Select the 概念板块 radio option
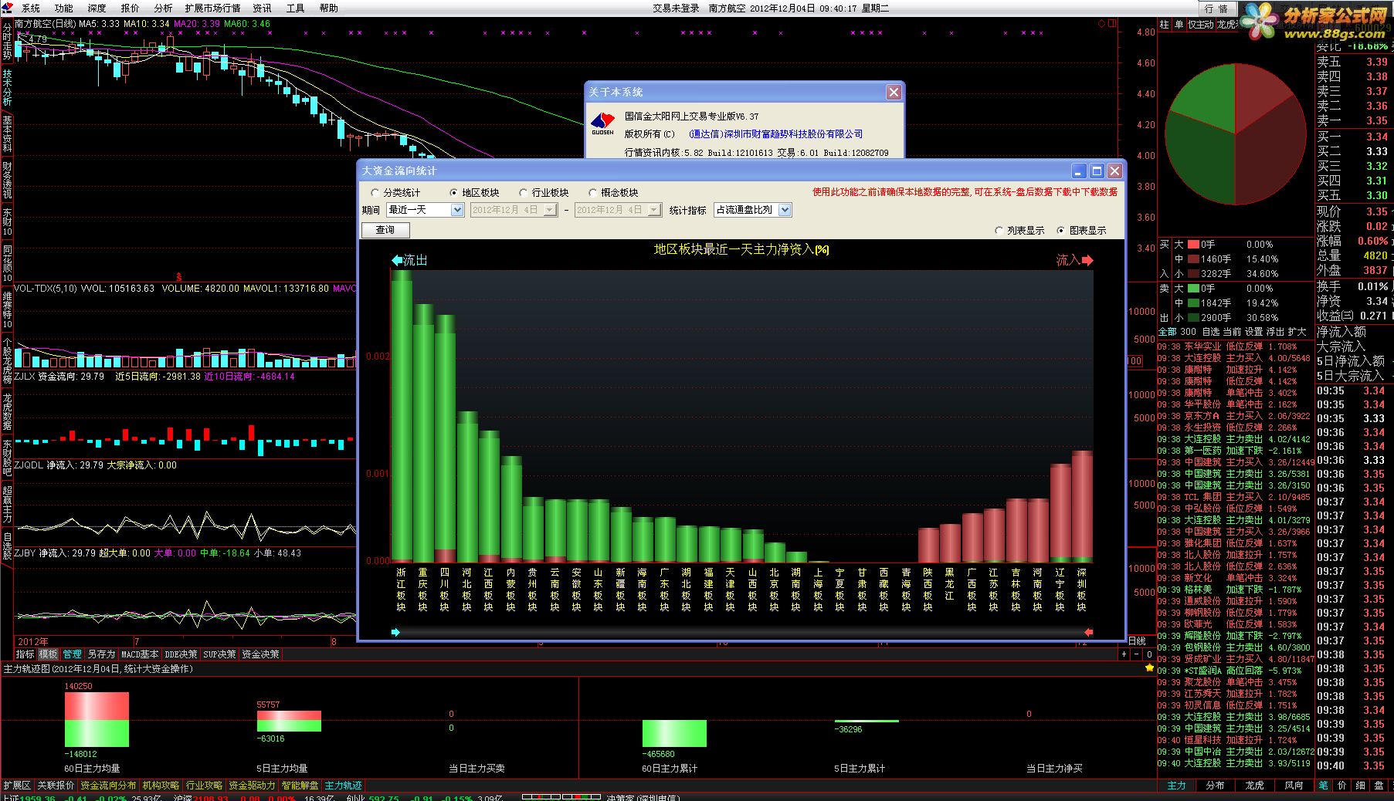The width and height of the screenshot is (1394, 801). coord(614,192)
